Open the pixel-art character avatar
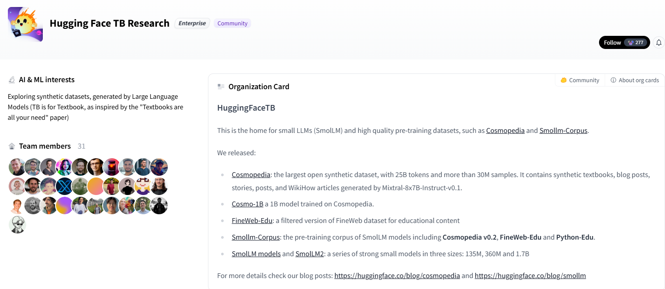This screenshot has height=289, width=665. click(x=143, y=186)
